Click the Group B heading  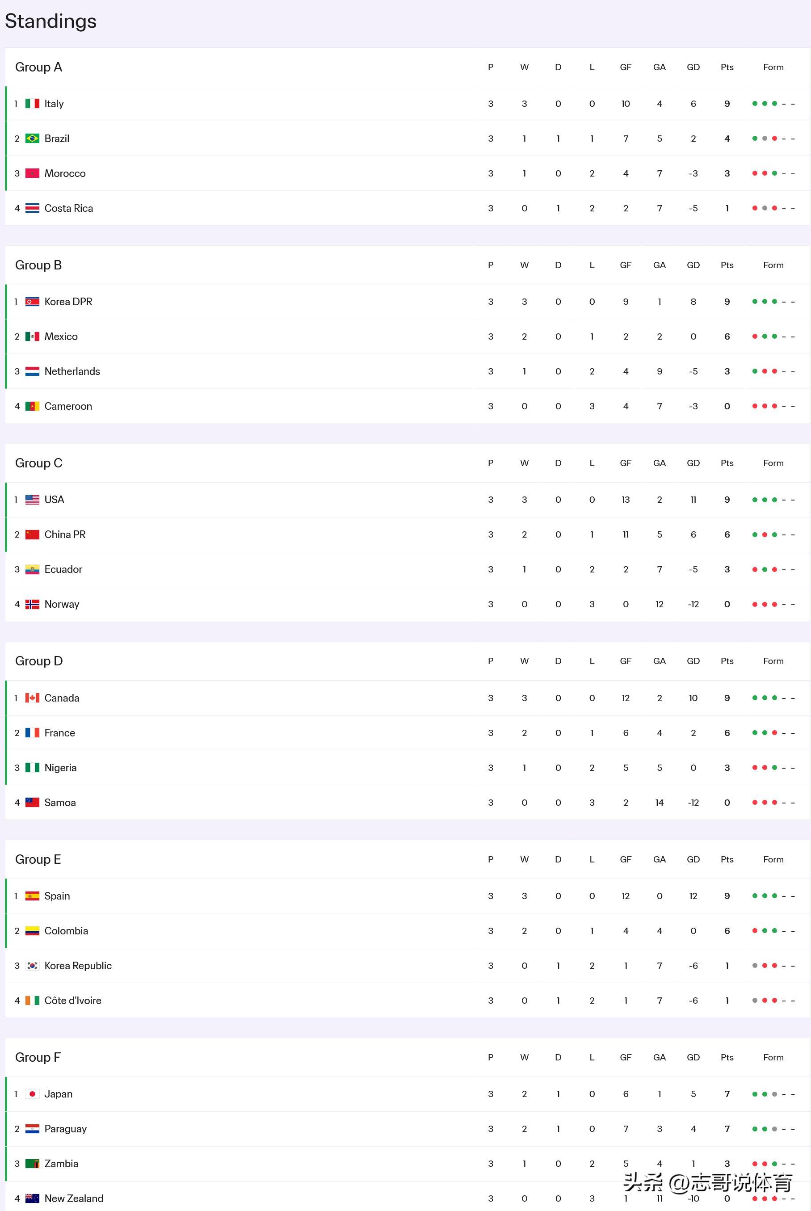click(x=38, y=265)
